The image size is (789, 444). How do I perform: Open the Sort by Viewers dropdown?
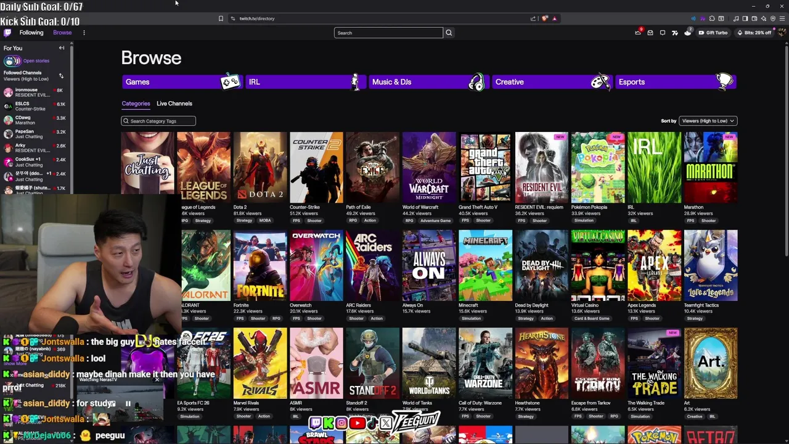pos(708,121)
